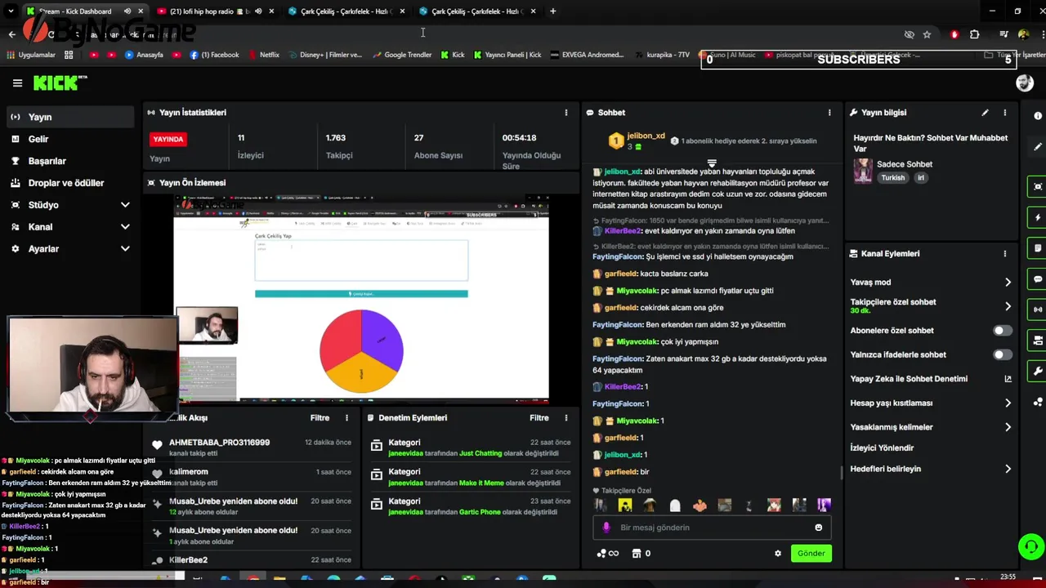This screenshot has height=588, width=1046.
Task: Send message with Gönder button
Action: click(811, 554)
